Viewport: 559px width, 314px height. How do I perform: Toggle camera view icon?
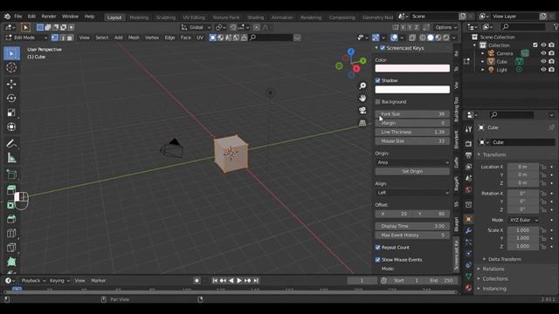[x=362, y=111]
